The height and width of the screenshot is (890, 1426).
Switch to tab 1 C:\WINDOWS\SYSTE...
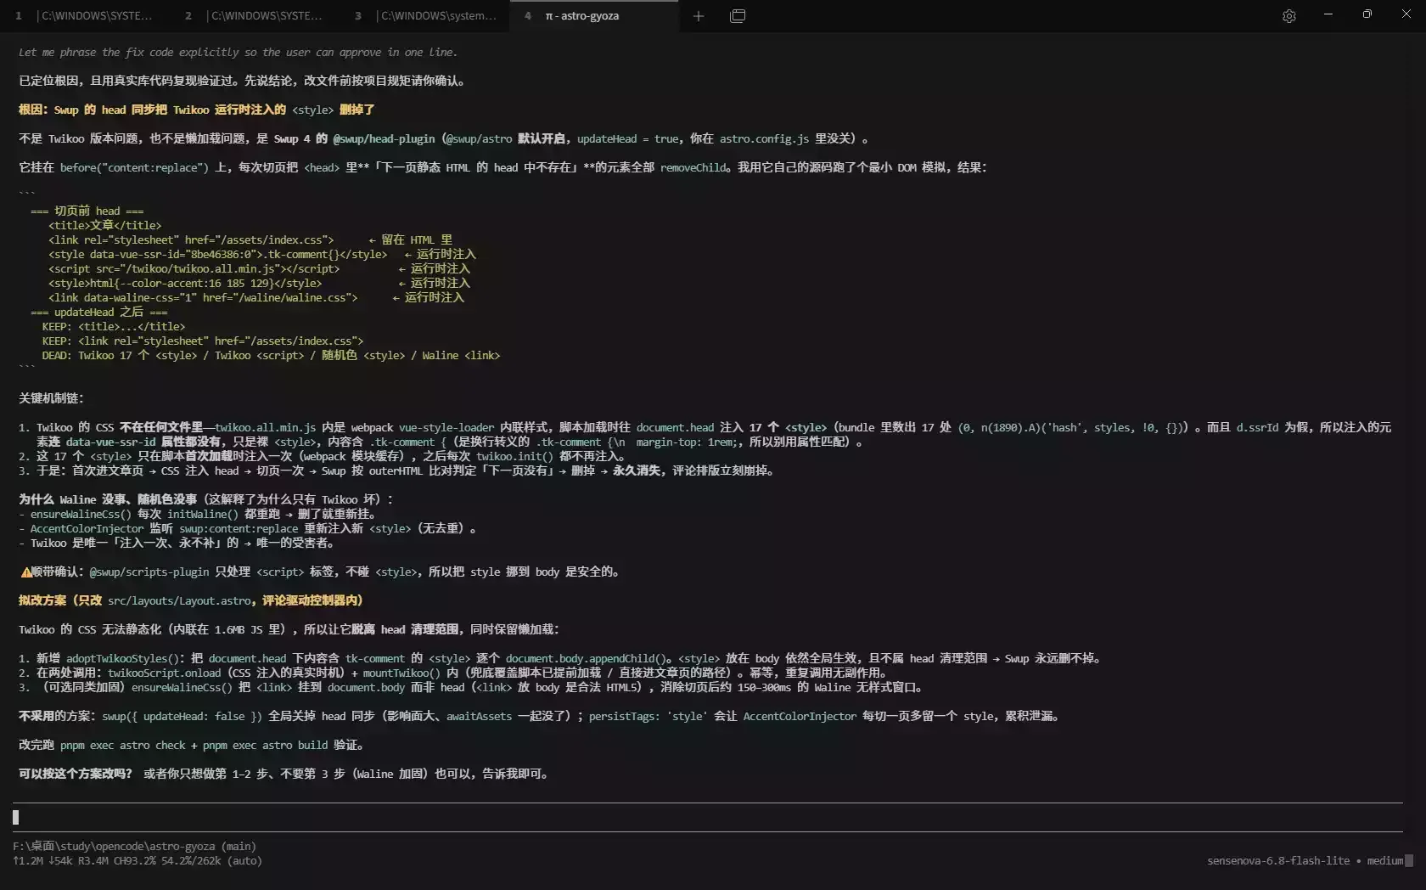point(85,16)
